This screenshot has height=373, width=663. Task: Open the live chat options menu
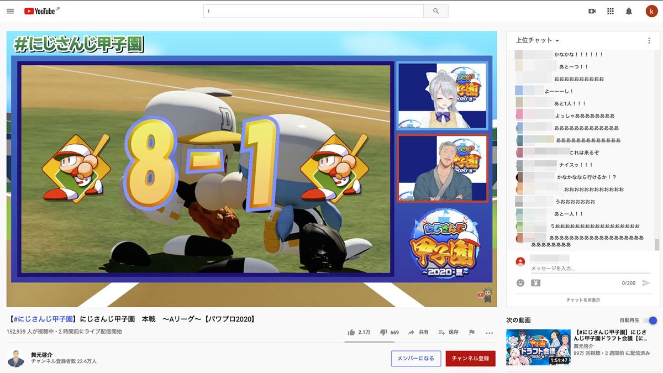649,40
